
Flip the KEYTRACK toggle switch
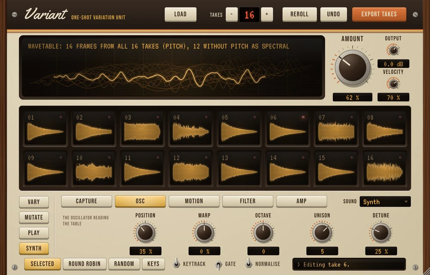pyautogui.click(x=177, y=263)
